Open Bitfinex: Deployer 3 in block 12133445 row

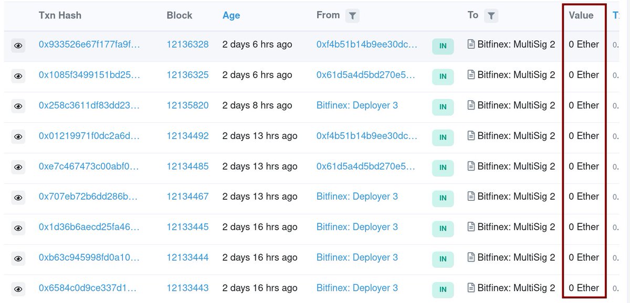click(357, 227)
